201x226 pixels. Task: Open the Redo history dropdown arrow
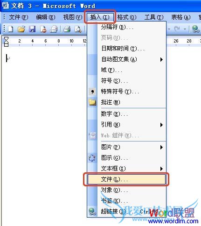185,29
